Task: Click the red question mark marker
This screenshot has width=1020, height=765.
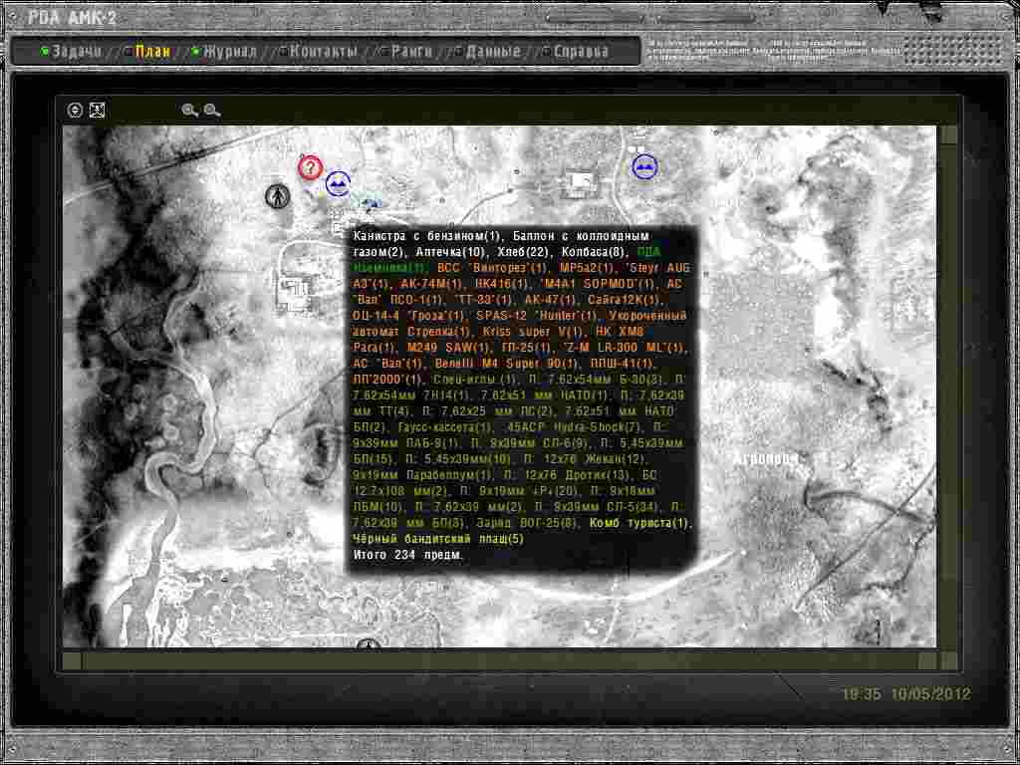Action: pos(311,167)
